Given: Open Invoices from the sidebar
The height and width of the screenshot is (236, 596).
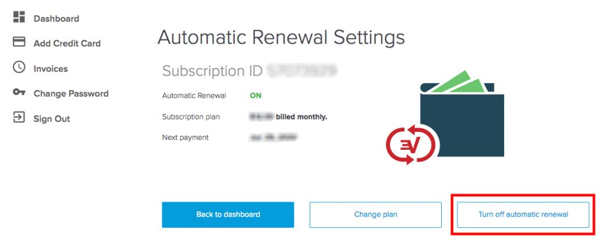Looking at the screenshot, I should [51, 69].
